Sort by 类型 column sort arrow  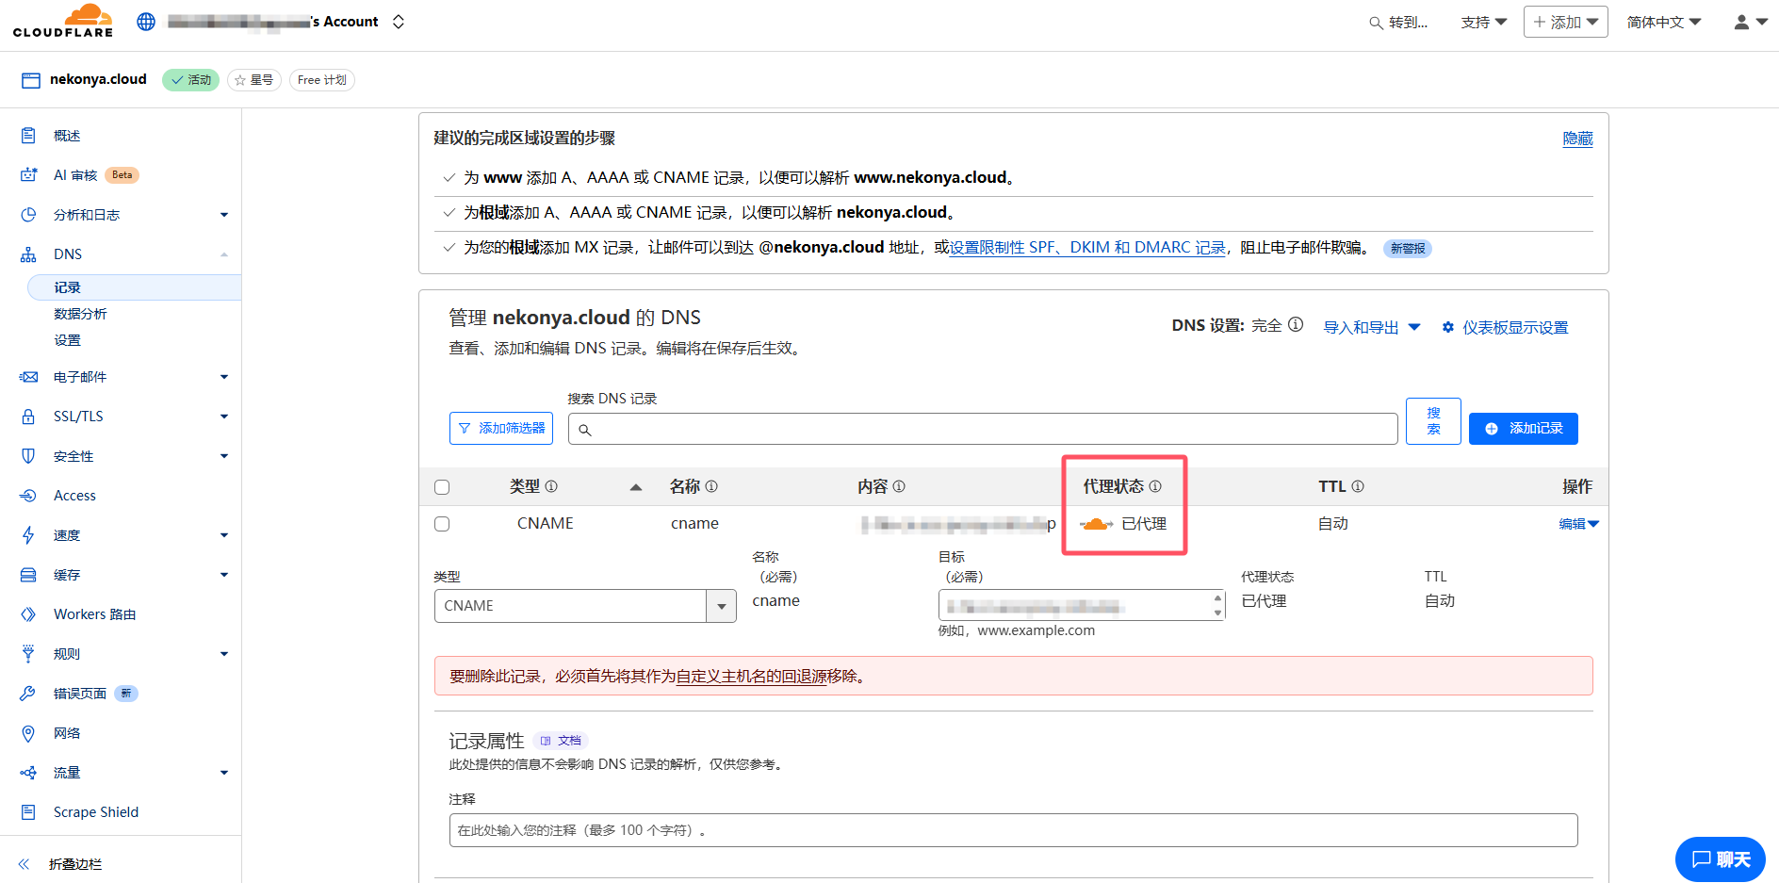pyautogui.click(x=636, y=487)
